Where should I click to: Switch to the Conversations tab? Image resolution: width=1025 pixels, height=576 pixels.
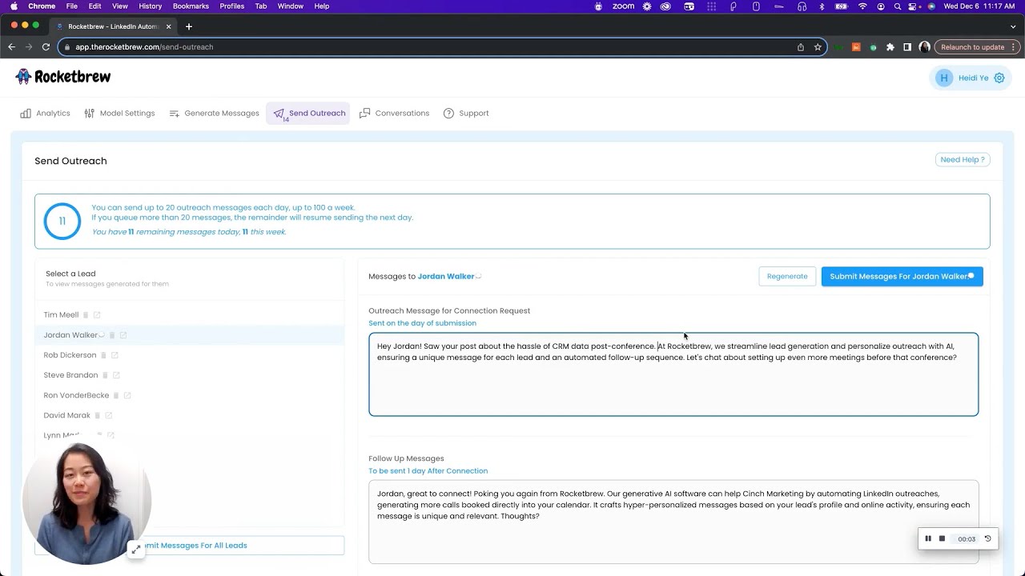[x=394, y=114]
